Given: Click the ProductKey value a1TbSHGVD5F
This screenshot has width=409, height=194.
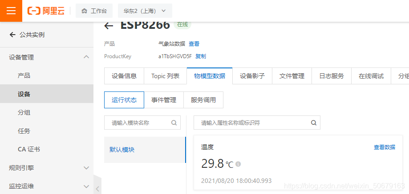Looking at the screenshot, I should [x=175, y=56].
